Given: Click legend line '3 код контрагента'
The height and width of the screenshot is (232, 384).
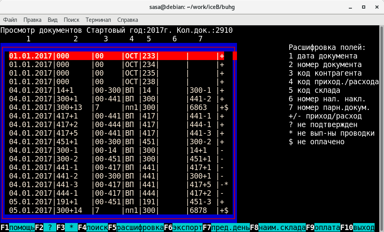Looking at the screenshot, I should pos(325,73).
